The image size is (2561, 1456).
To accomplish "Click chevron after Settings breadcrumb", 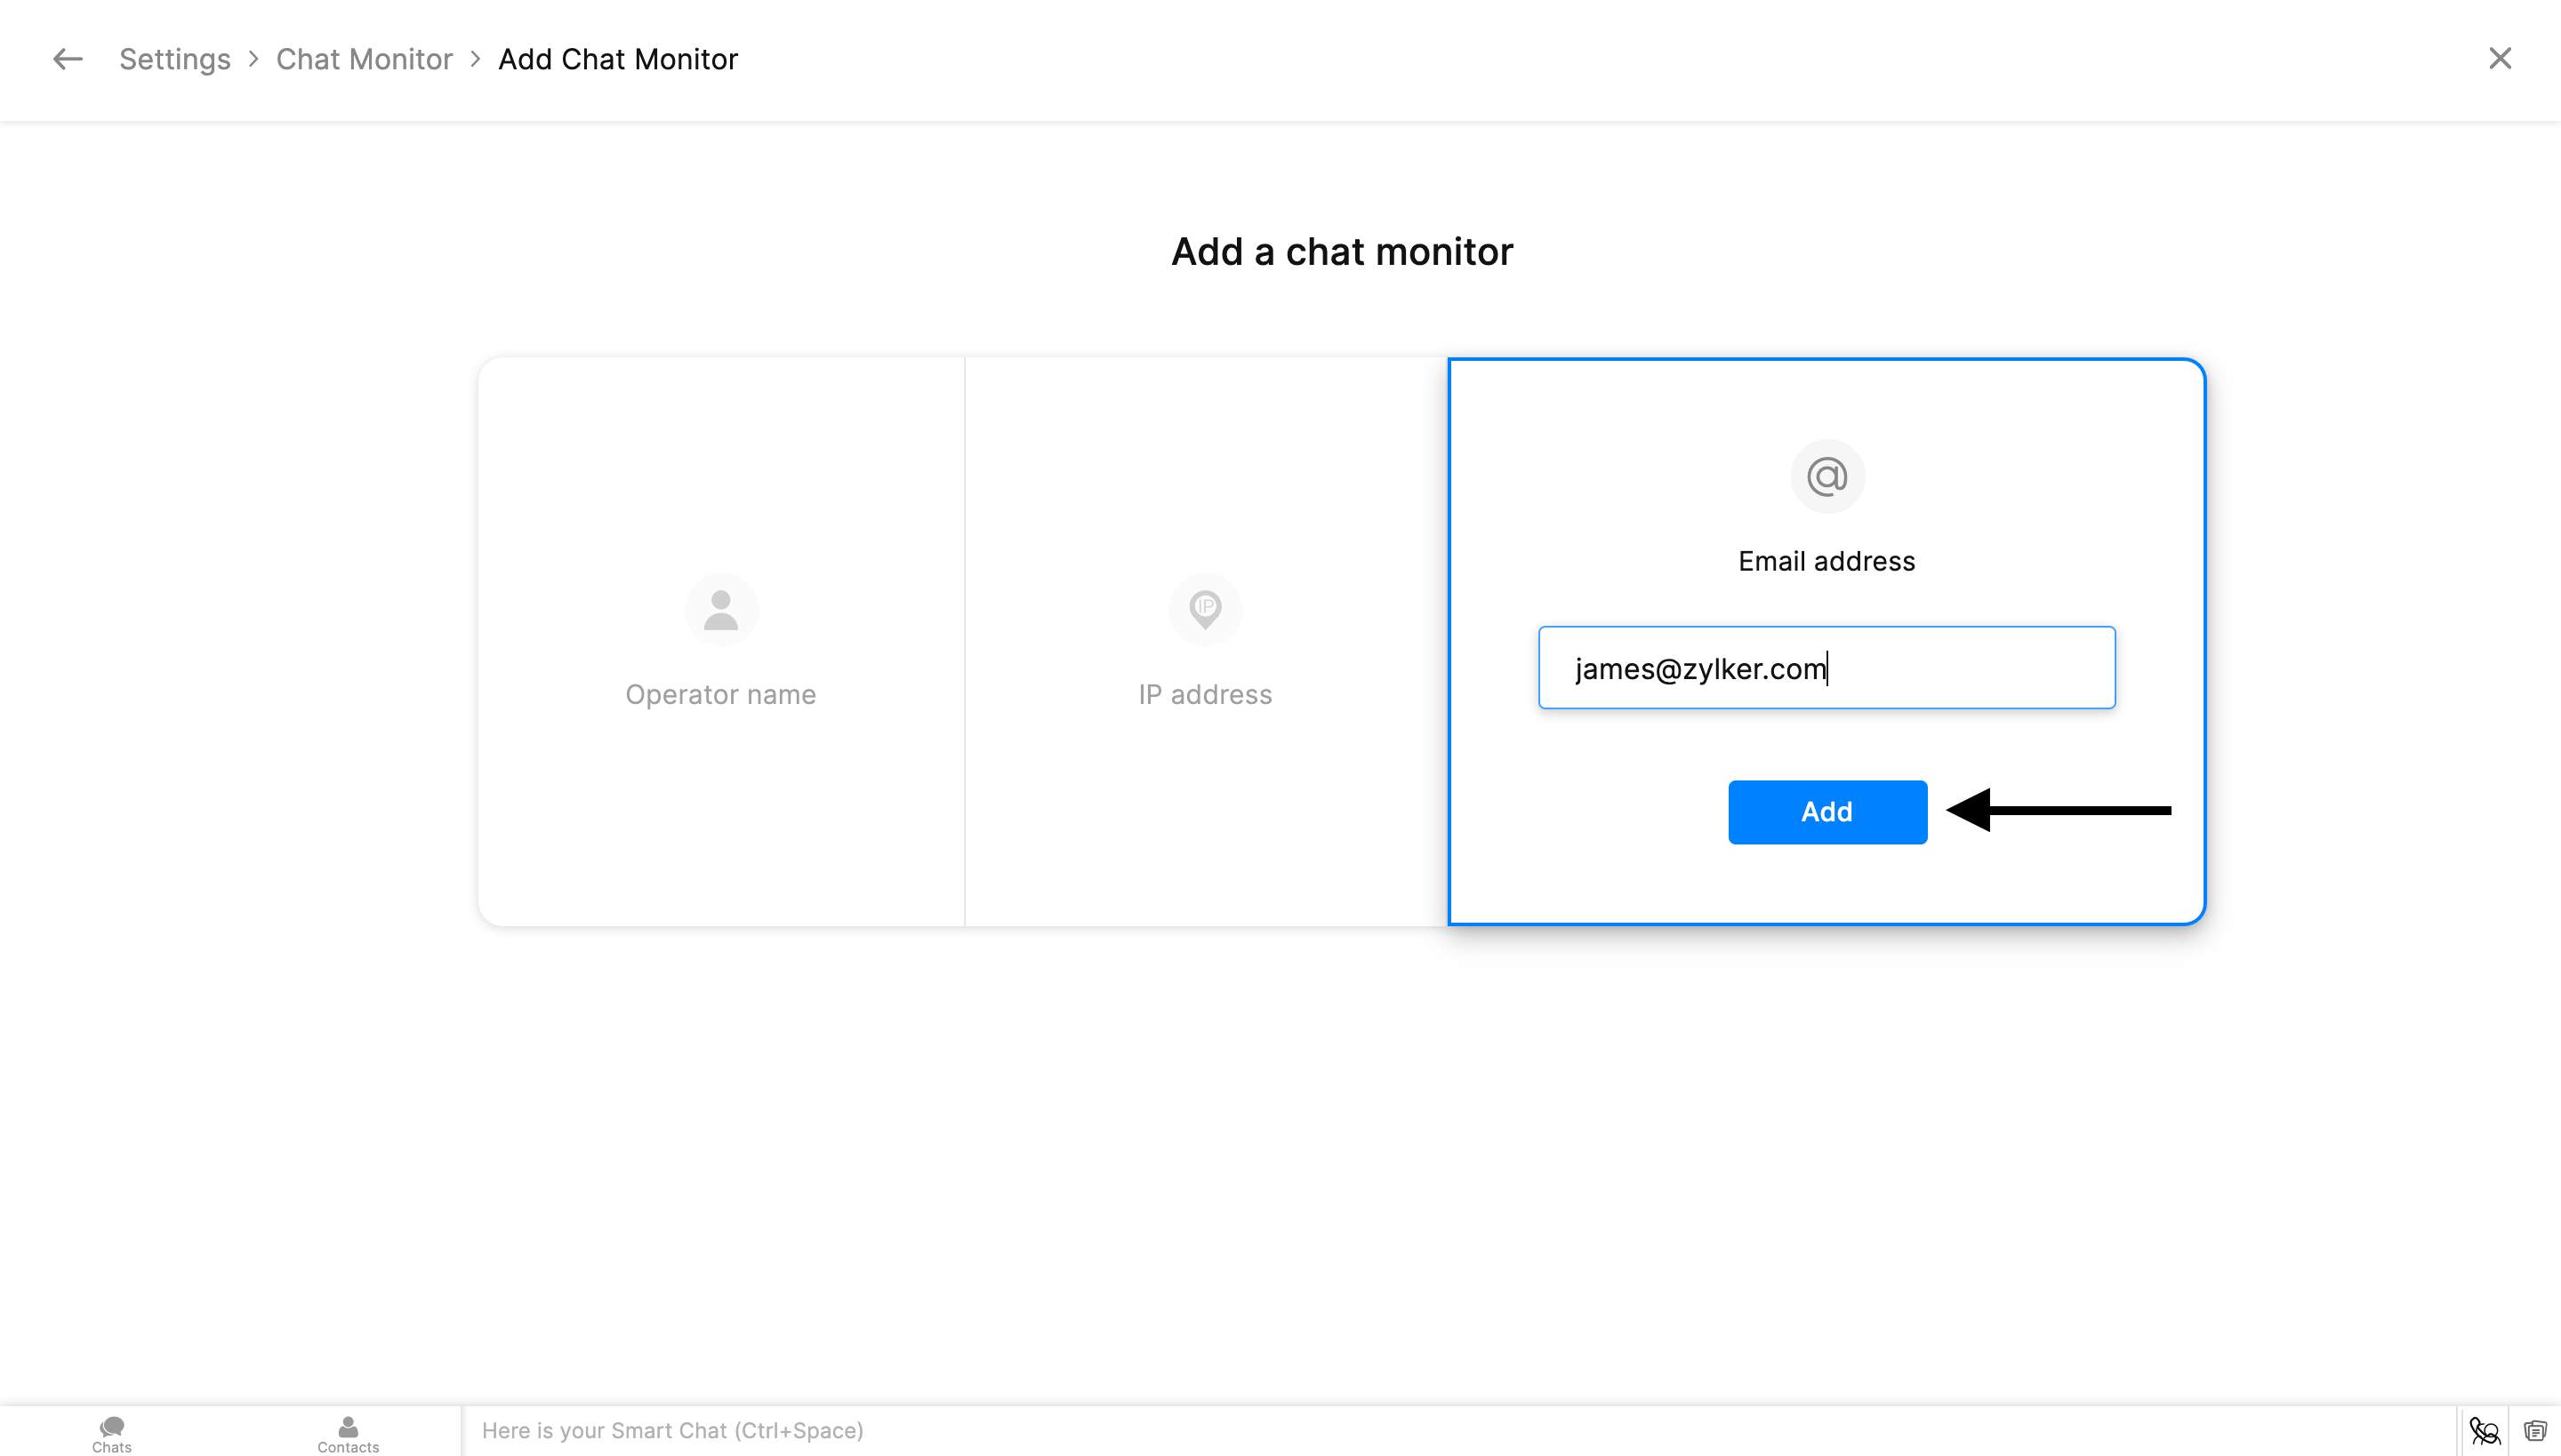I will tap(254, 59).
